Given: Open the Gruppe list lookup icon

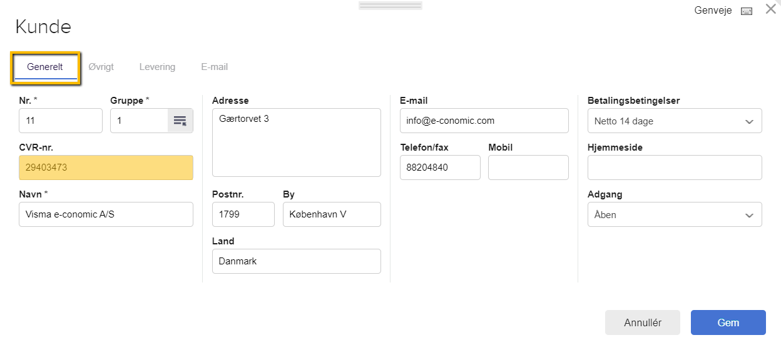Looking at the screenshot, I should pos(180,121).
